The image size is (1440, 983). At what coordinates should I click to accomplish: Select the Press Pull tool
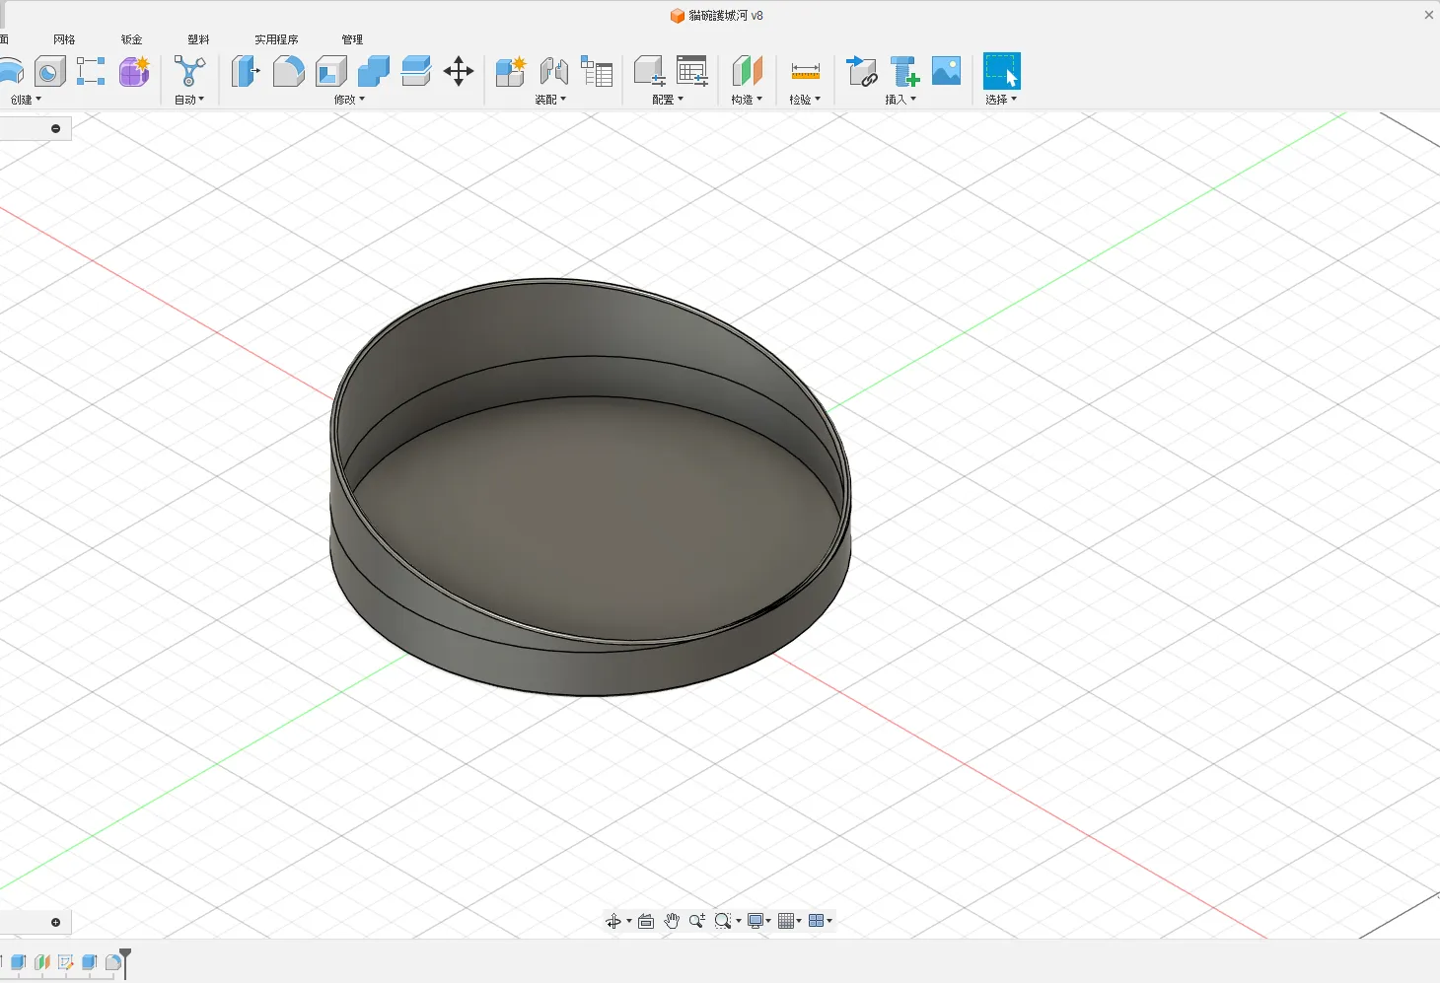246,71
